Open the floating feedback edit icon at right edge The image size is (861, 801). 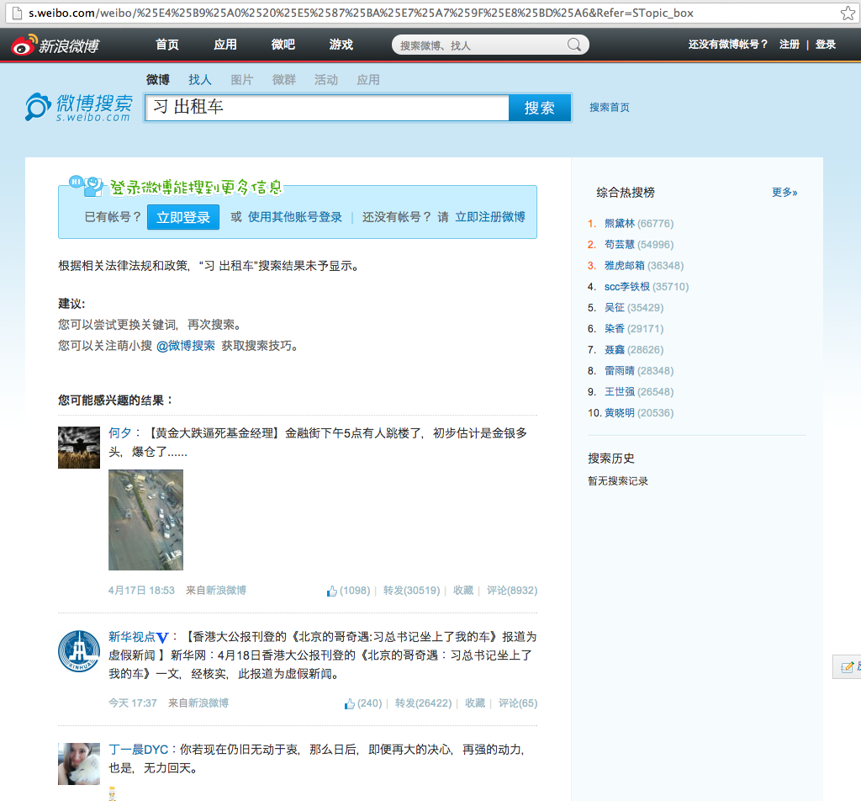click(847, 667)
